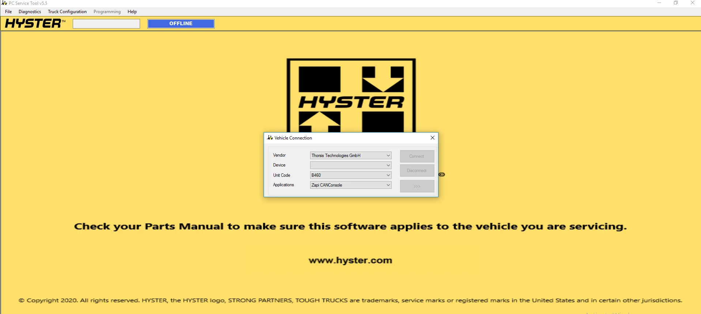Image resolution: width=701 pixels, height=314 pixels.
Task: Open the File menu
Action: pyautogui.click(x=8, y=12)
